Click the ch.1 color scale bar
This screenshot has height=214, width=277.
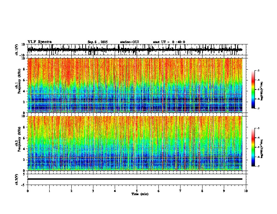point(253,90)
